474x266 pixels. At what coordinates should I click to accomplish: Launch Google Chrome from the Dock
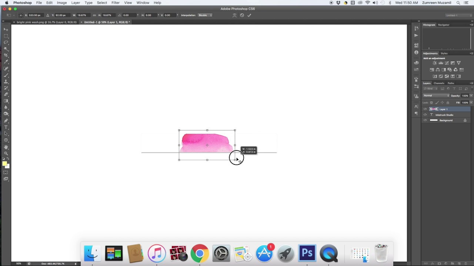(x=199, y=253)
